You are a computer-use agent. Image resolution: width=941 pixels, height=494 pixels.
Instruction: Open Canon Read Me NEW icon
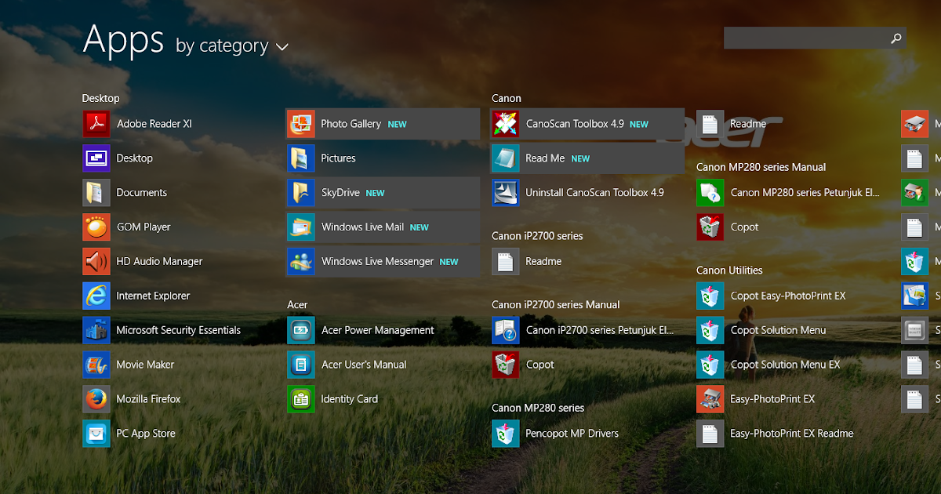(x=506, y=158)
